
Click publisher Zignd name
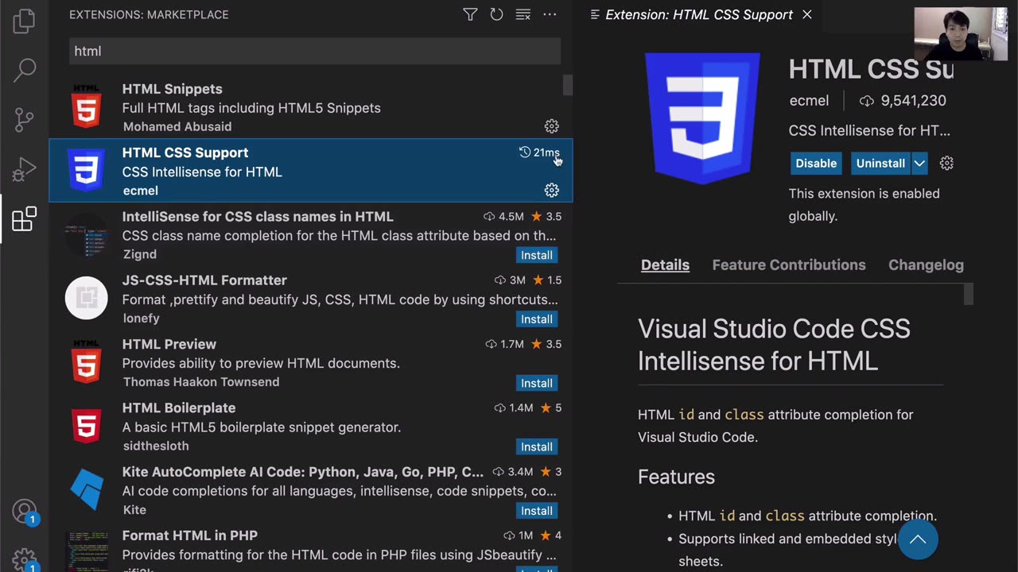[140, 254]
